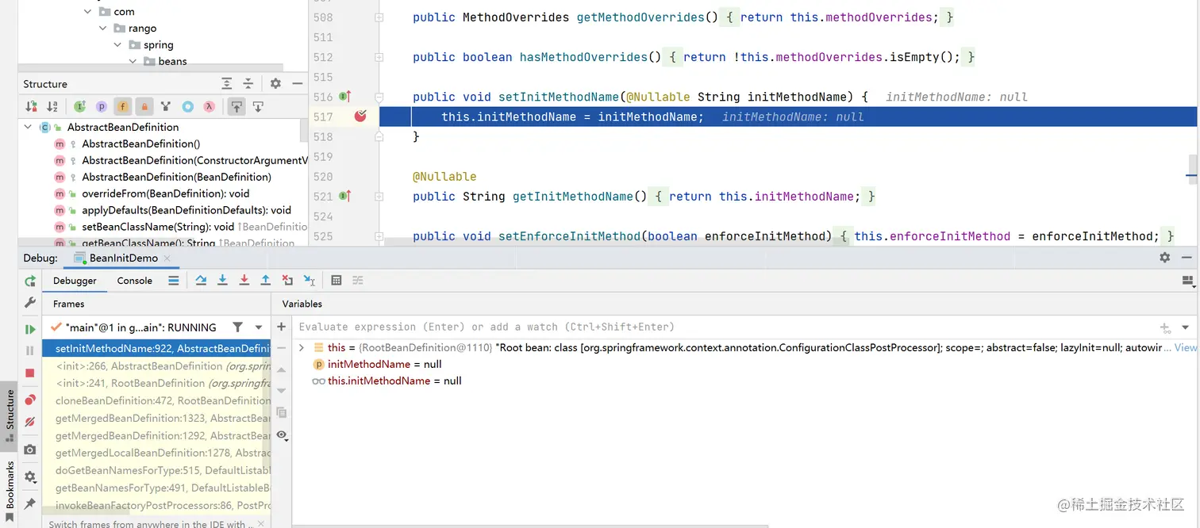Open View Breakpoints dialog
The image size is (1200, 528).
[x=30, y=400]
